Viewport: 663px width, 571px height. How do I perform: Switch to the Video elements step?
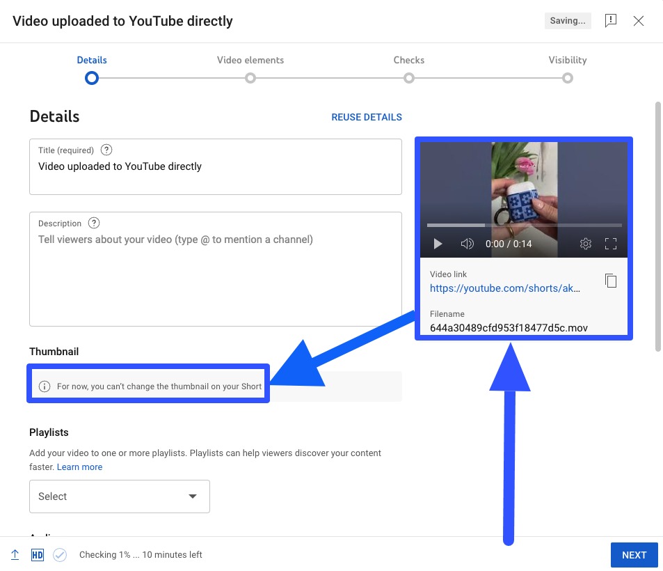click(250, 78)
